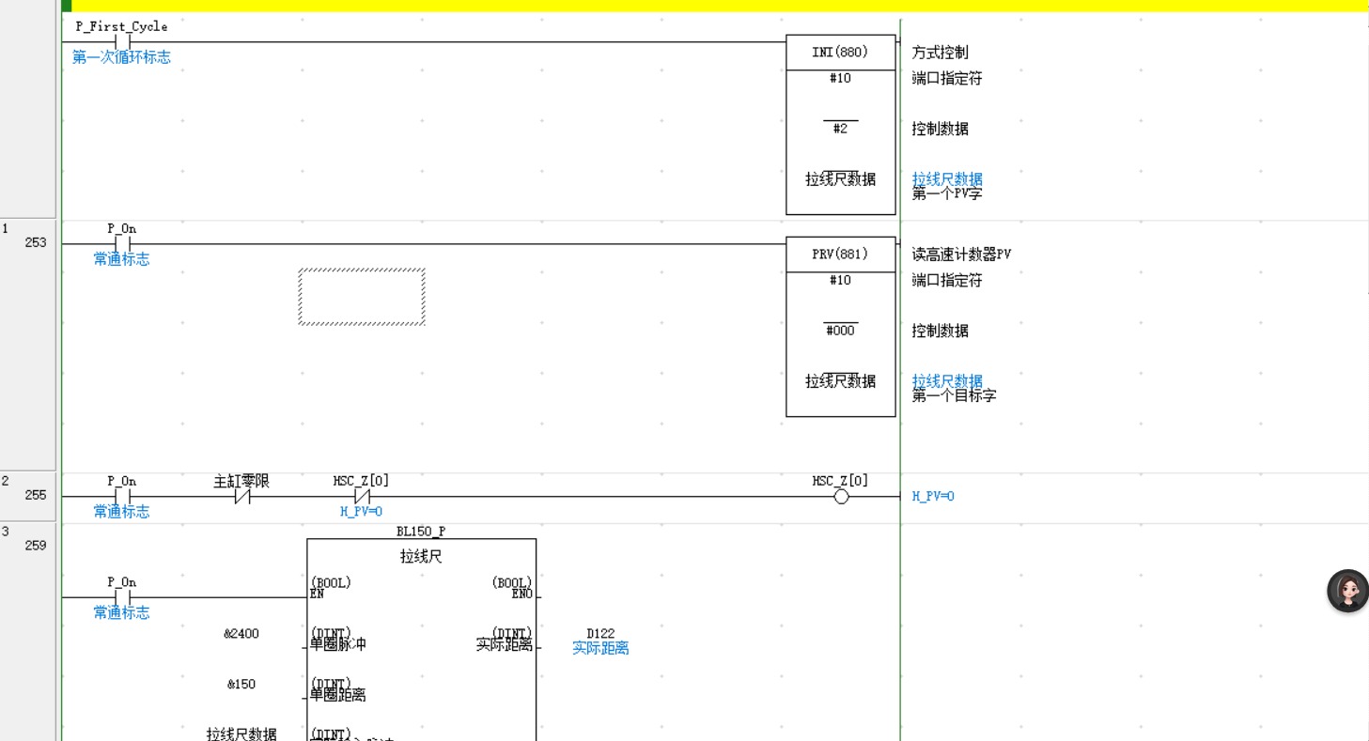This screenshot has width=1369, height=741.
Task: Select the rung 2 header at step 255
Action: [28, 488]
